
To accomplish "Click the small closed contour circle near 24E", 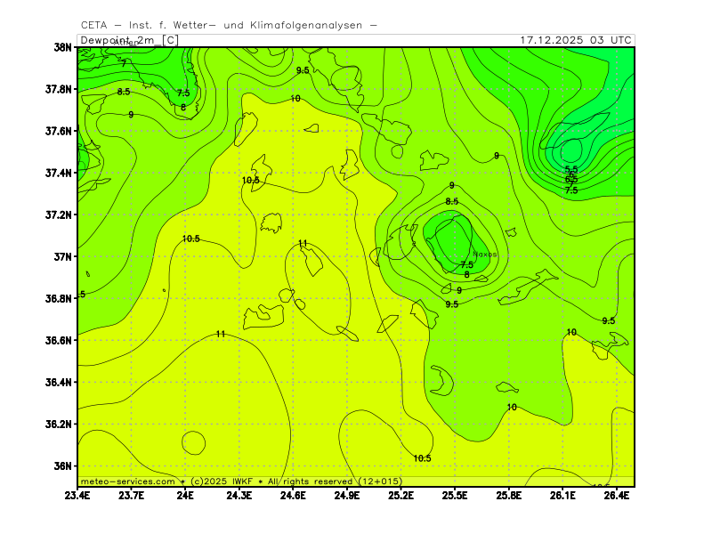I will click(x=193, y=441).
